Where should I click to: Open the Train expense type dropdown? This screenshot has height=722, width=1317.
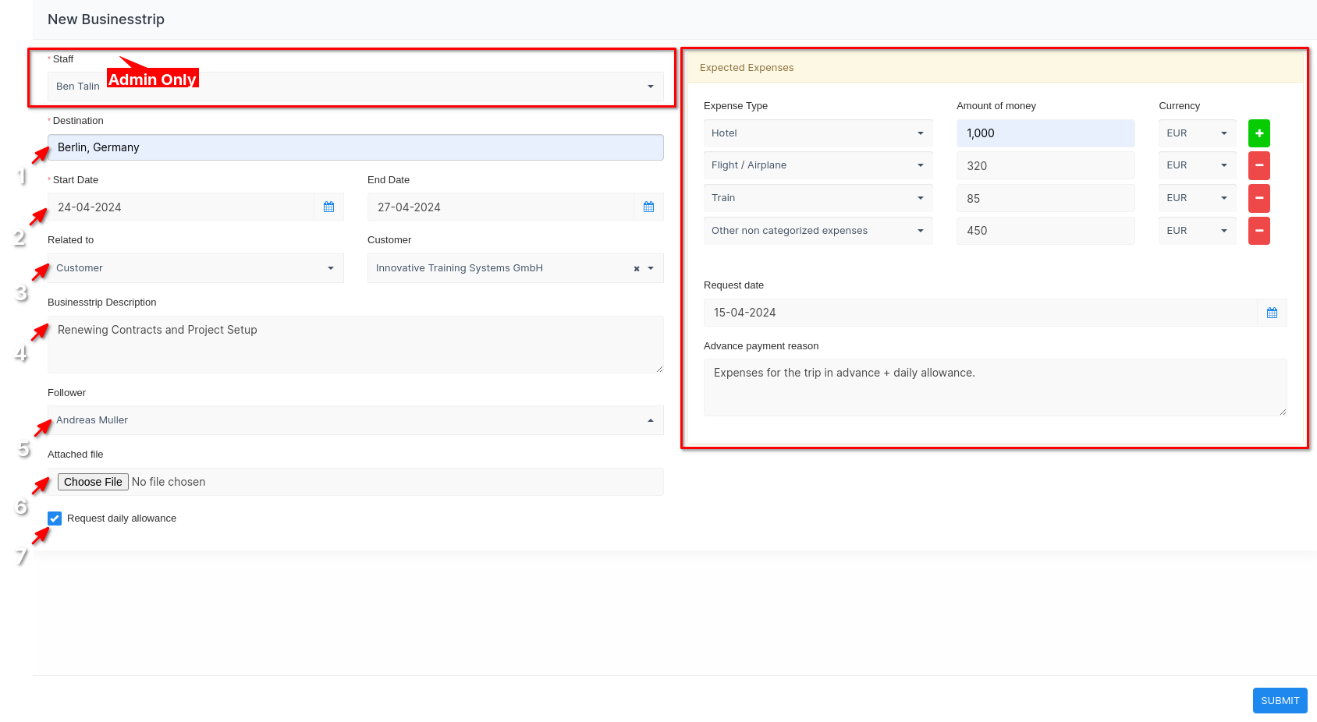(x=817, y=198)
